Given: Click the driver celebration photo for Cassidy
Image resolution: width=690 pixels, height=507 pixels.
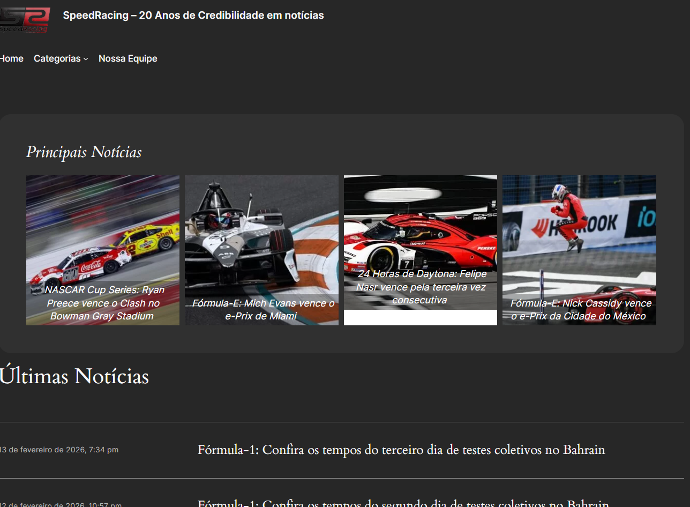Looking at the screenshot, I should [579, 225].
